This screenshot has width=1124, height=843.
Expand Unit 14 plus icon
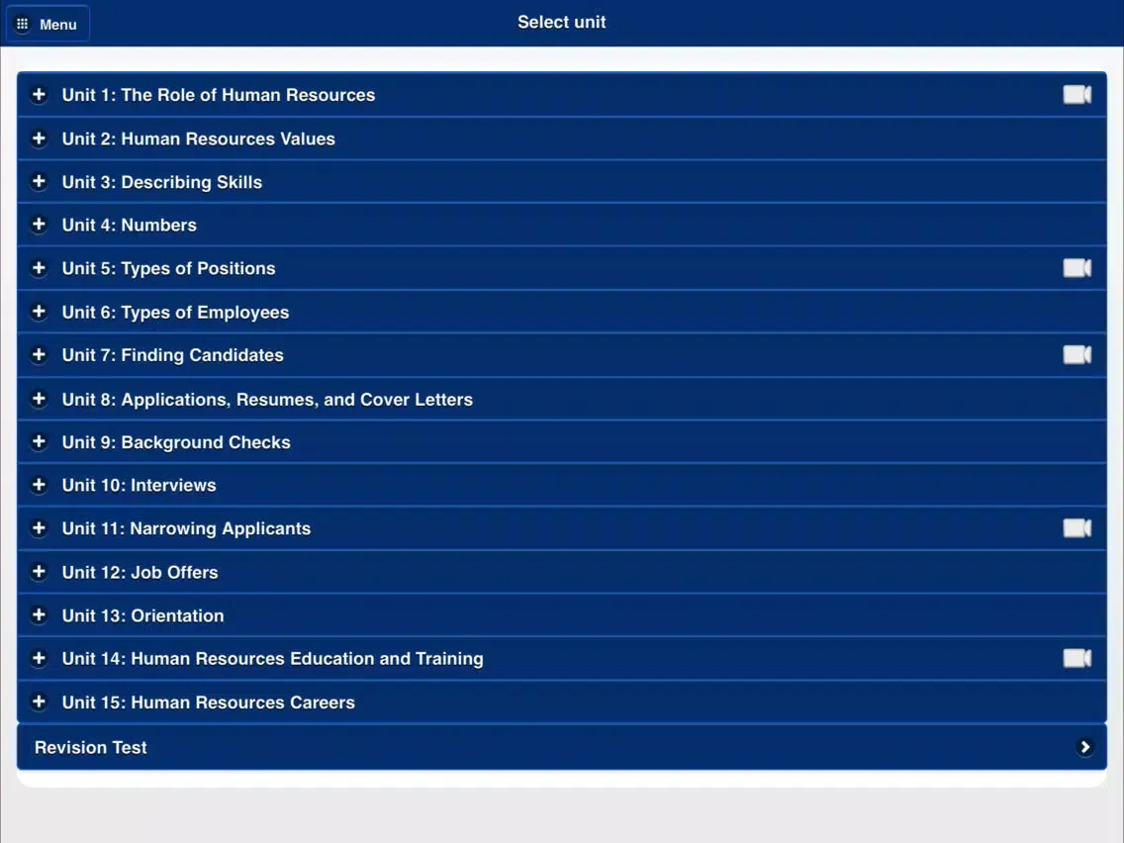click(39, 658)
